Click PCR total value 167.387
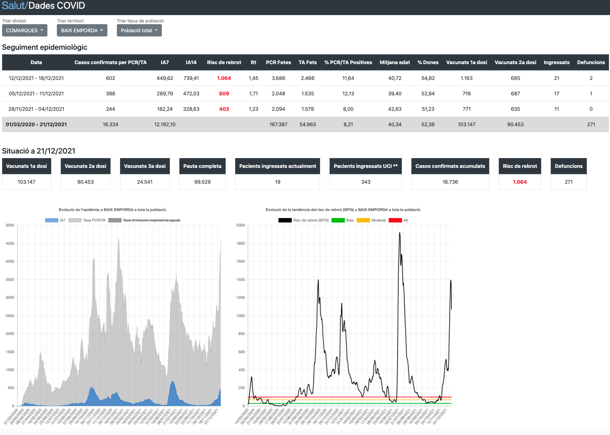The width and height of the screenshot is (610, 435). coord(278,124)
